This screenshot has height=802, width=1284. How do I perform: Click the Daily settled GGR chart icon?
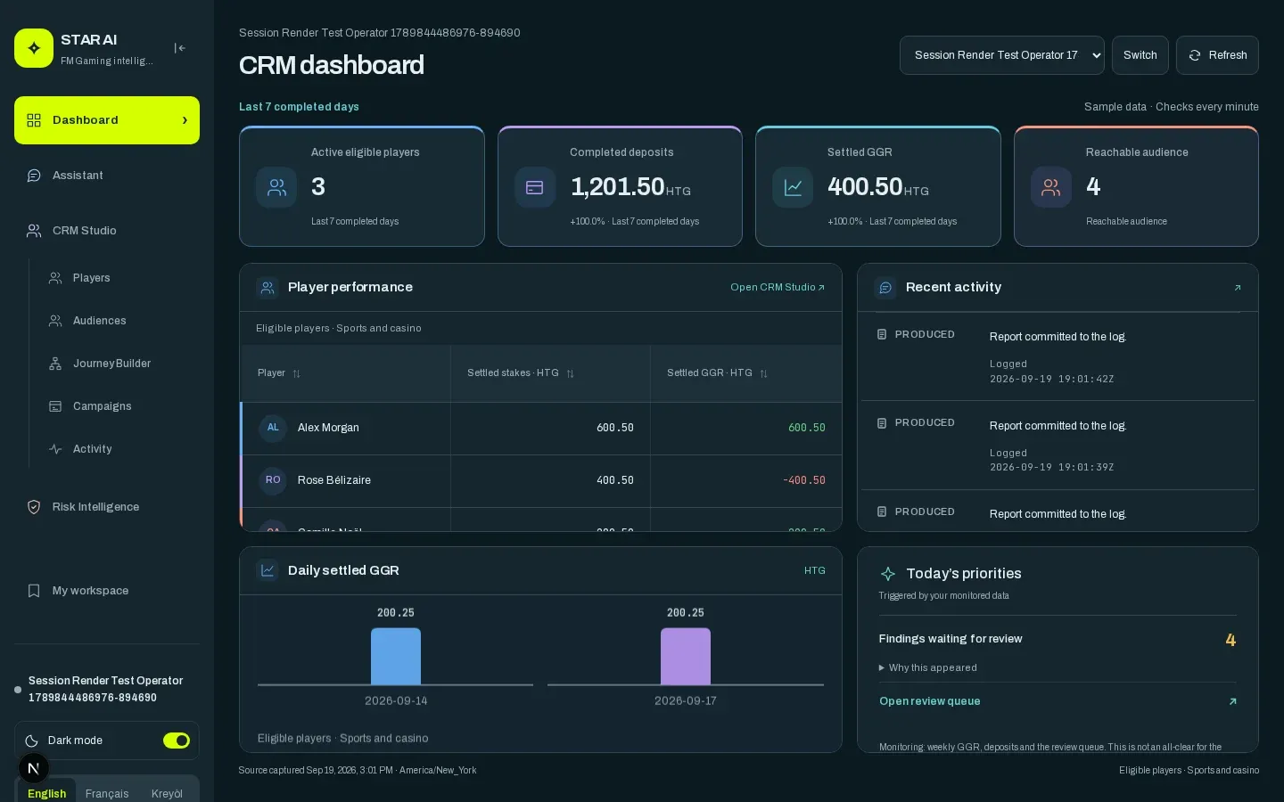267,570
